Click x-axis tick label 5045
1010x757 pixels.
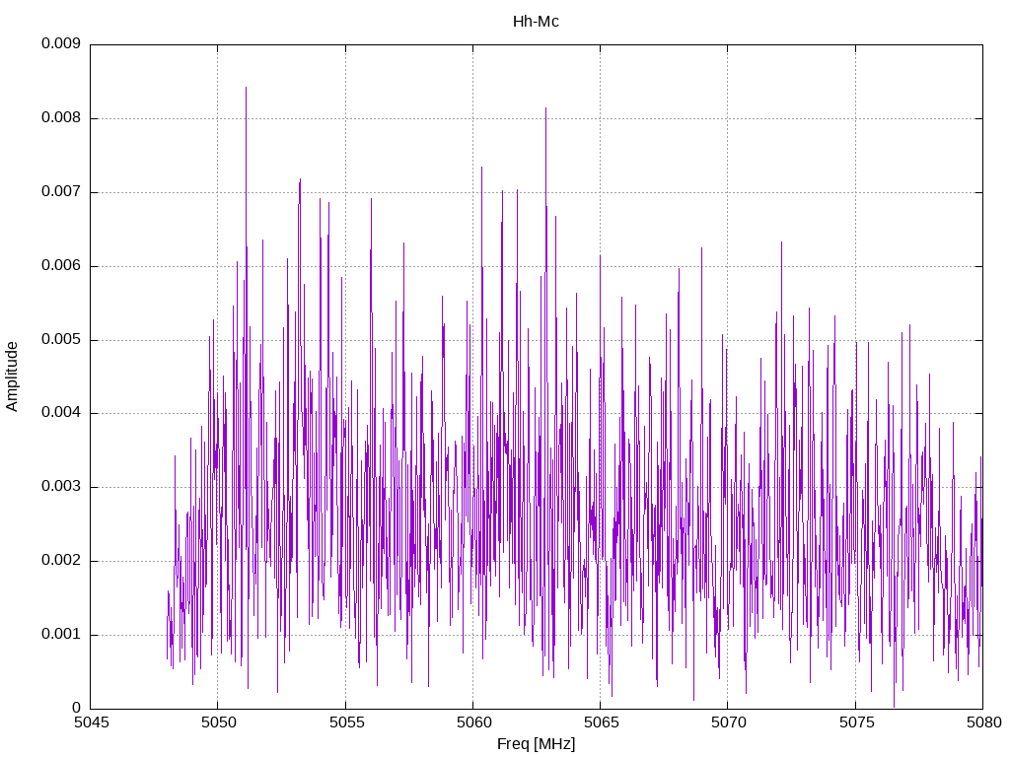pos(91,723)
